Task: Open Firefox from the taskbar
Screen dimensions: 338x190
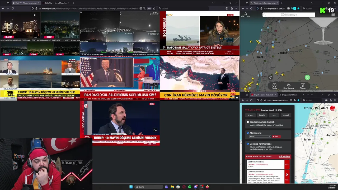Action: 207,187
